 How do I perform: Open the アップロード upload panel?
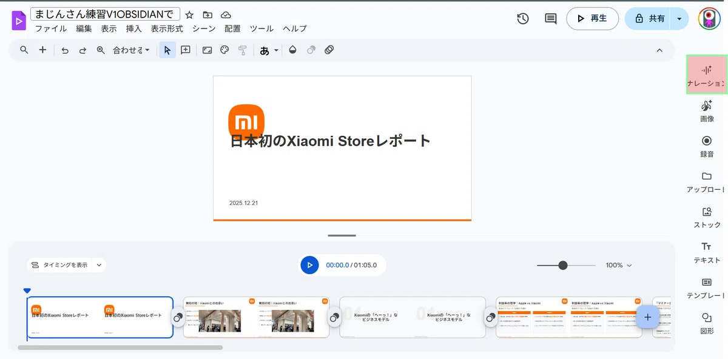click(x=707, y=181)
